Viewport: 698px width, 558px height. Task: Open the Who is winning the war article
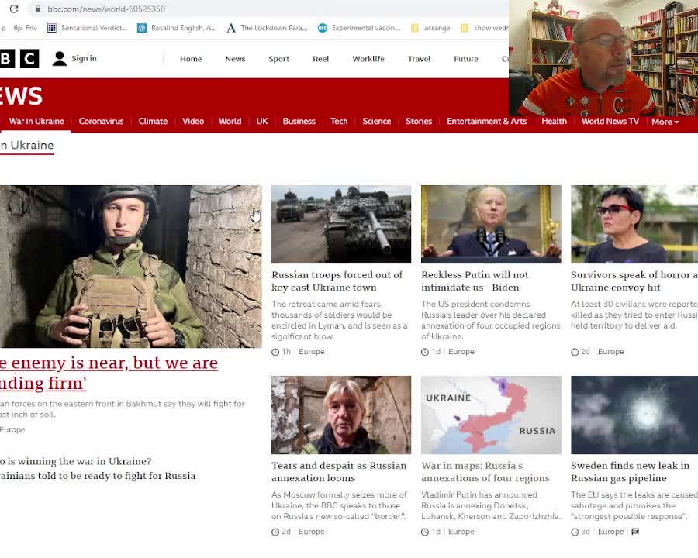pos(75,461)
